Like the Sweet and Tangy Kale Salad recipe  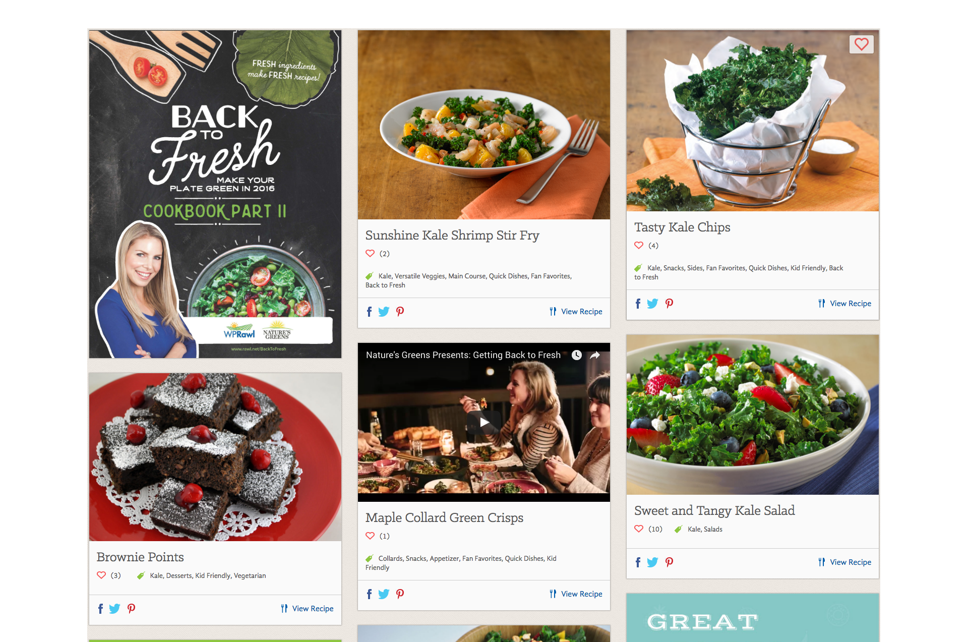(639, 529)
